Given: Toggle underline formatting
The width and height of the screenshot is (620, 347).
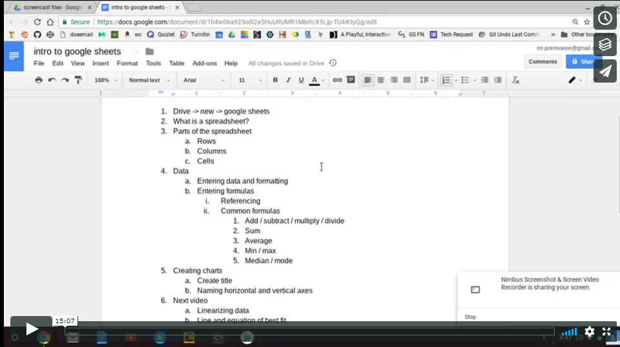Looking at the screenshot, I should coord(301,80).
